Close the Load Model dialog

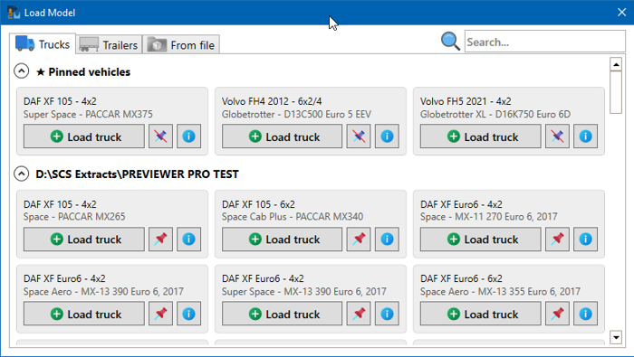[x=622, y=13]
